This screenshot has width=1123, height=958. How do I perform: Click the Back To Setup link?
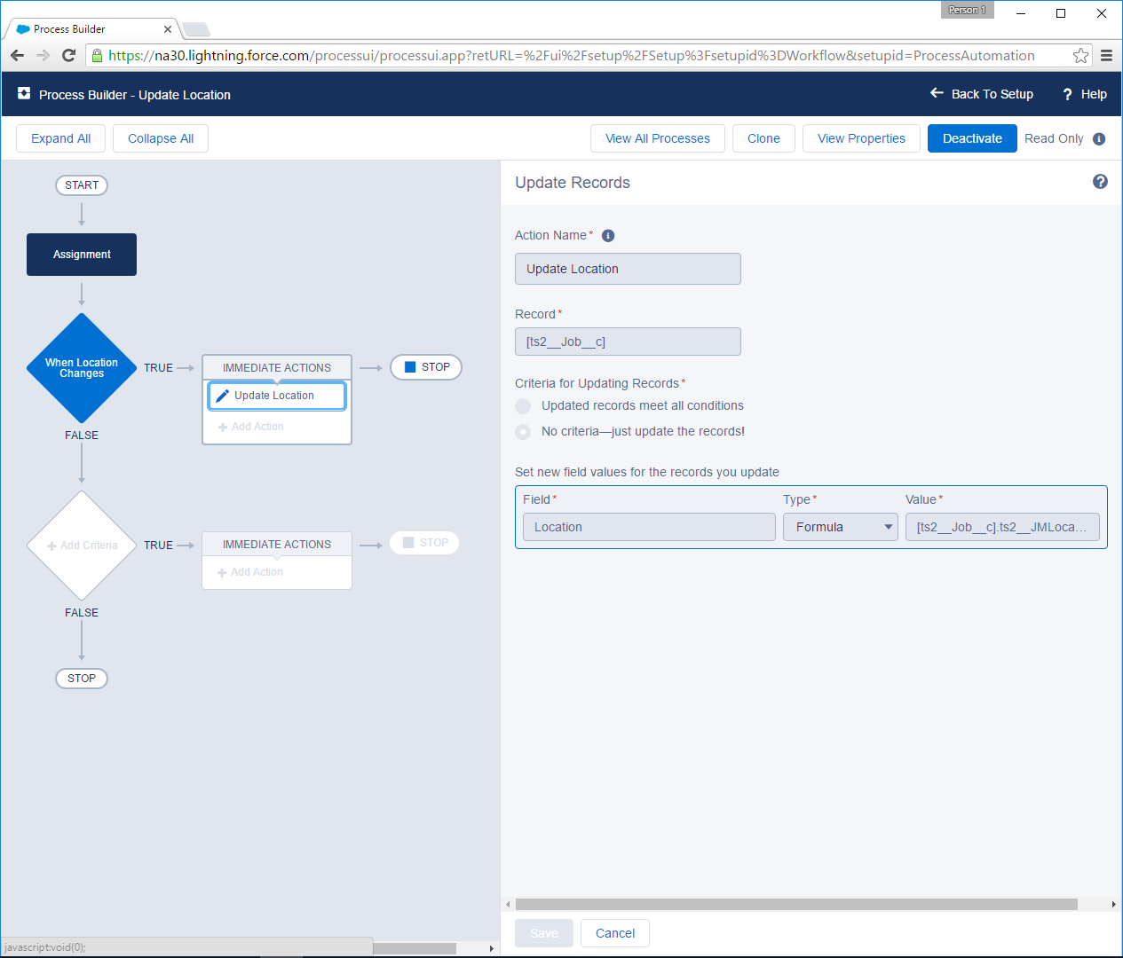(982, 94)
